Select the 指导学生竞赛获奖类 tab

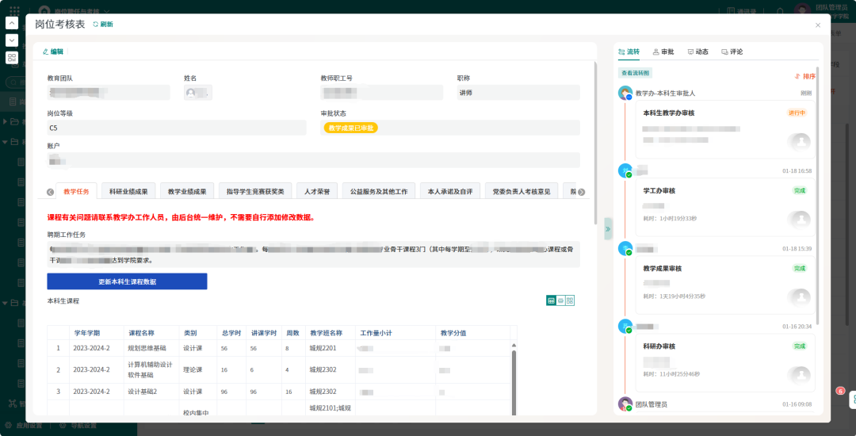tap(255, 192)
